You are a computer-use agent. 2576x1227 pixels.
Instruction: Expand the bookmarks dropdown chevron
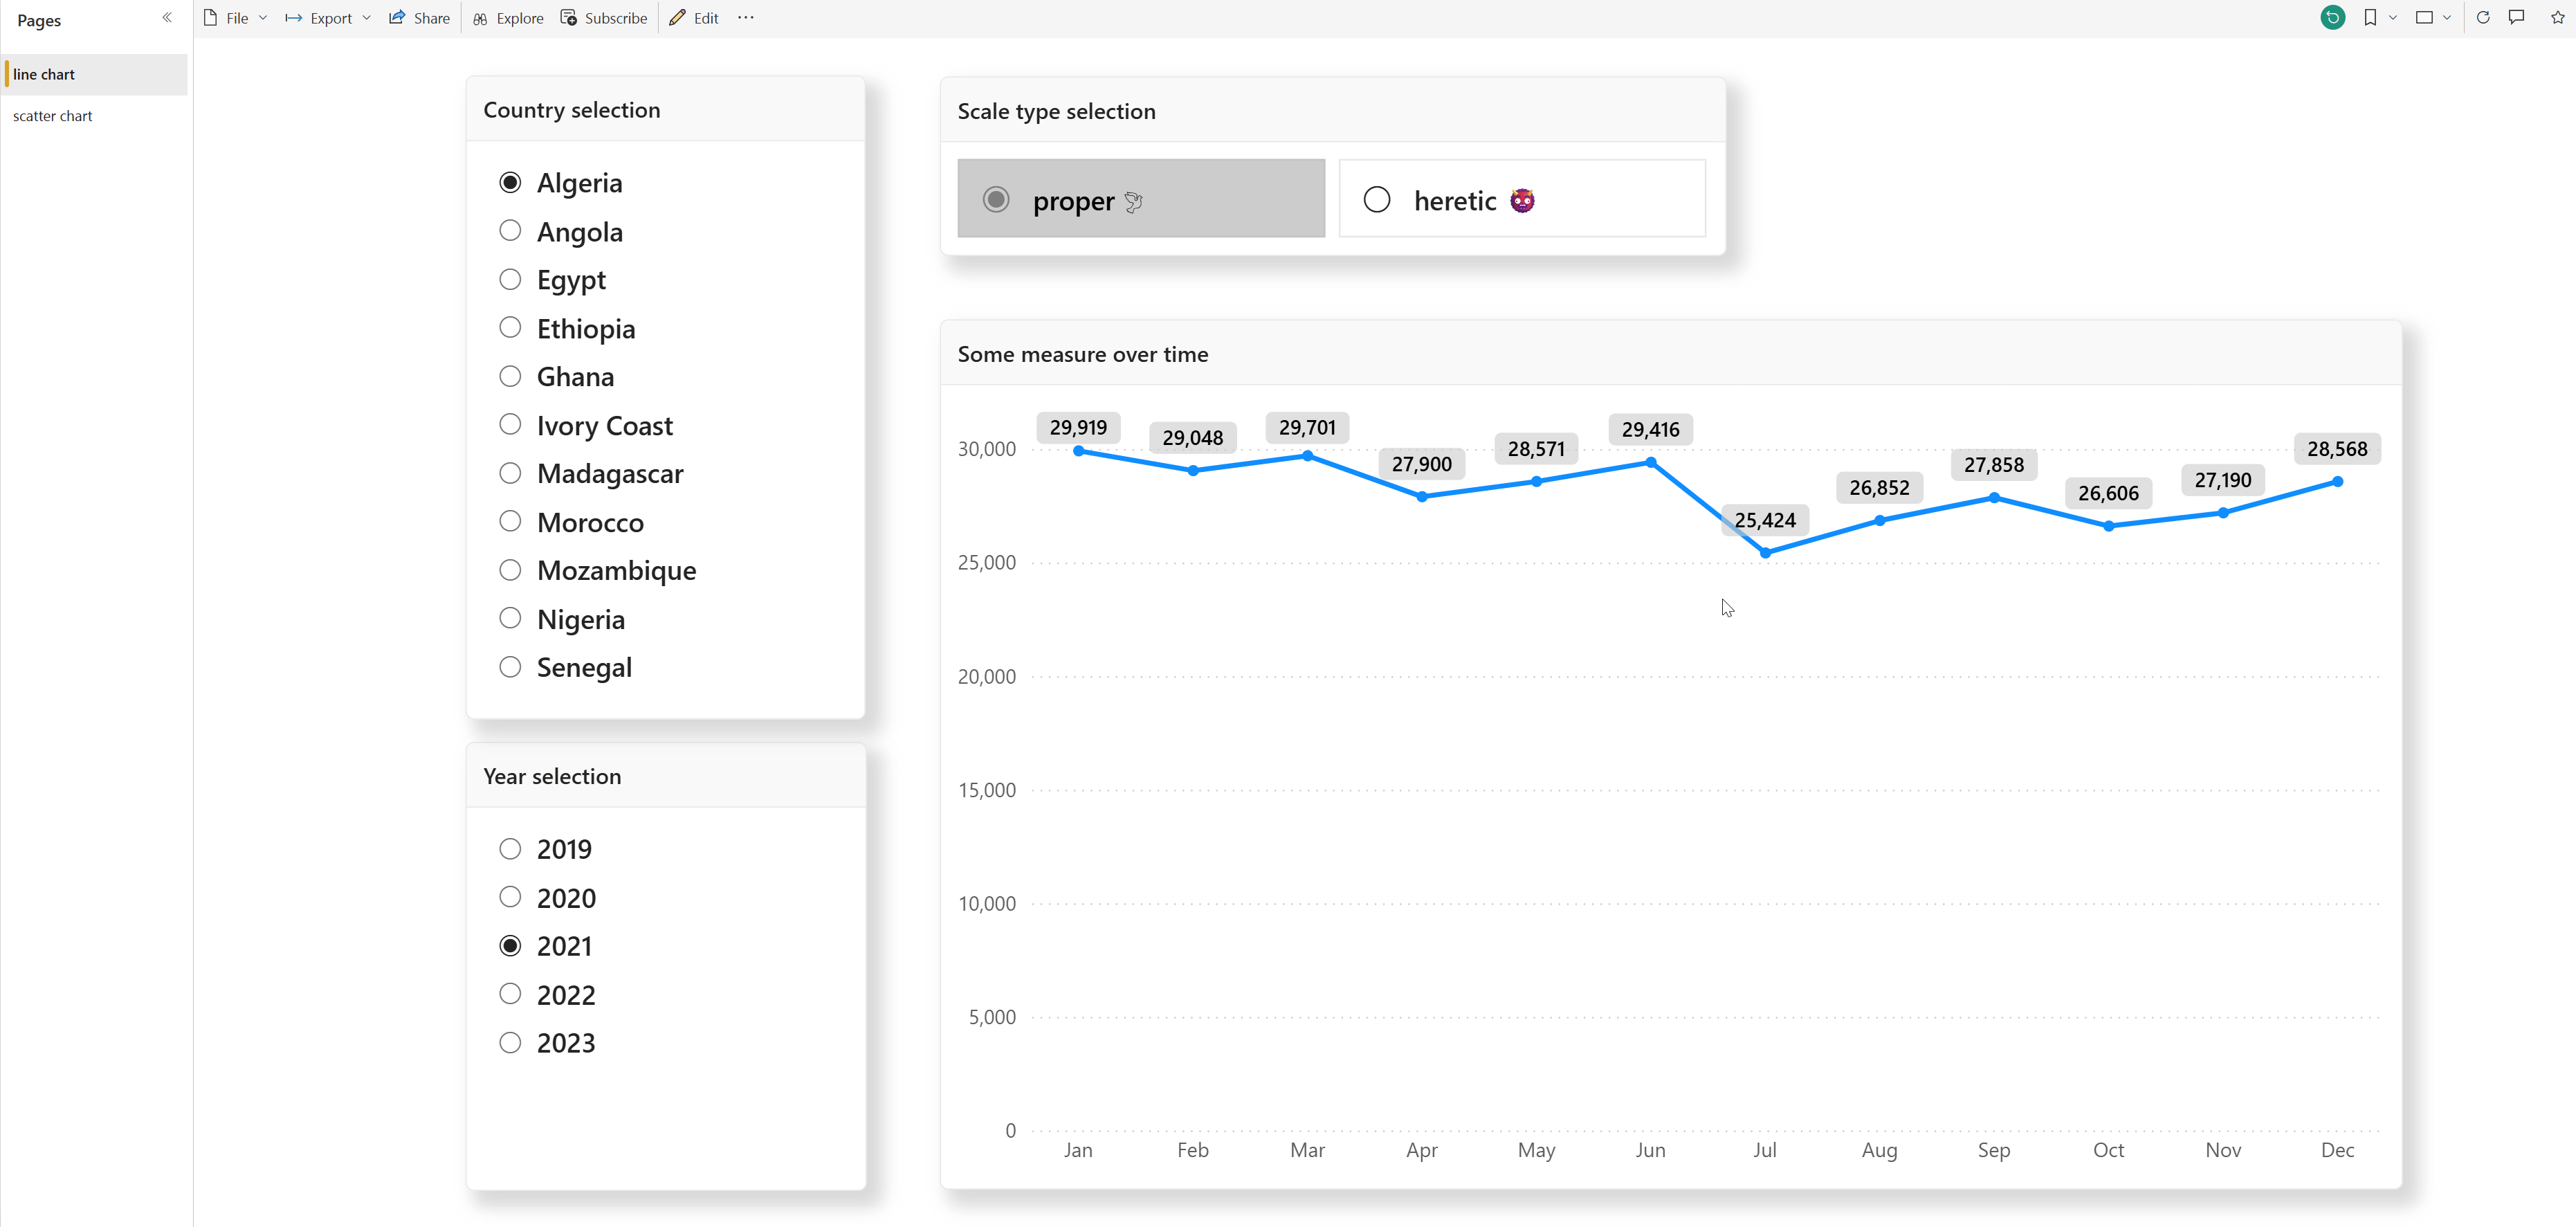click(2392, 17)
